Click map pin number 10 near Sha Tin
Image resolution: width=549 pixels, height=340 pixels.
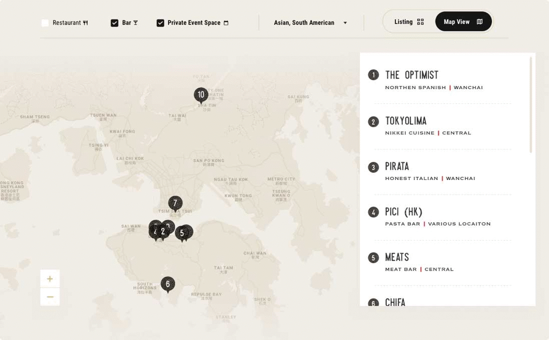(201, 95)
